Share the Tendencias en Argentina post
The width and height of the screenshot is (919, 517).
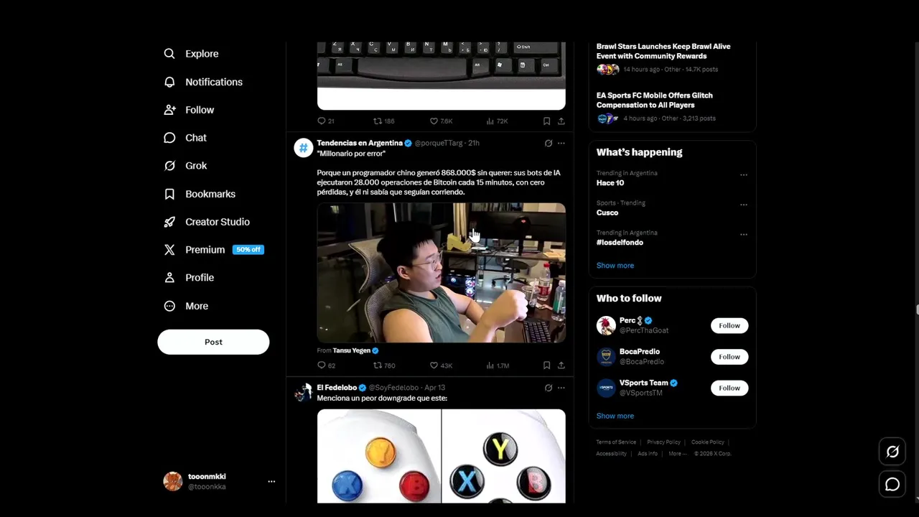pyautogui.click(x=561, y=365)
